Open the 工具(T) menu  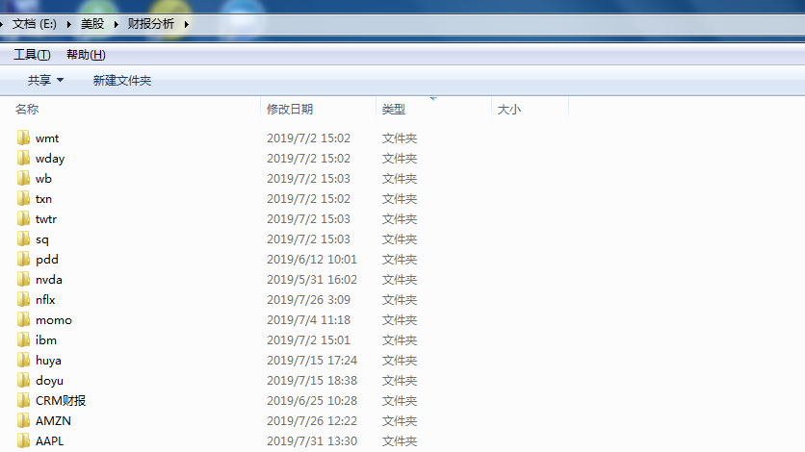tap(32, 55)
